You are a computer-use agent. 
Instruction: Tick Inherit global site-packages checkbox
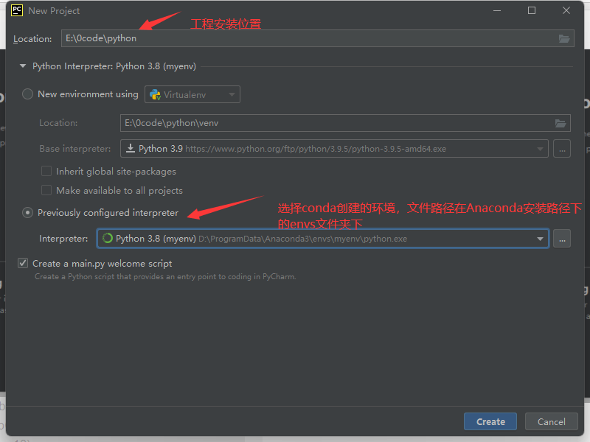(x=46, y=172)
